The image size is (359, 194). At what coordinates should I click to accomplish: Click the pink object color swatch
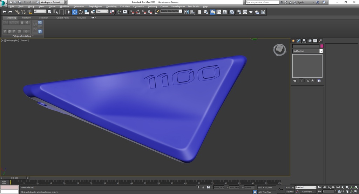322,46
